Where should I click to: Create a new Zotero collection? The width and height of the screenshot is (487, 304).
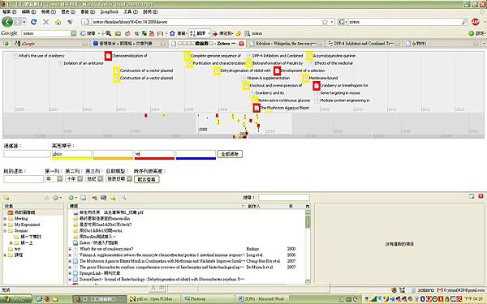pos(6,198)
